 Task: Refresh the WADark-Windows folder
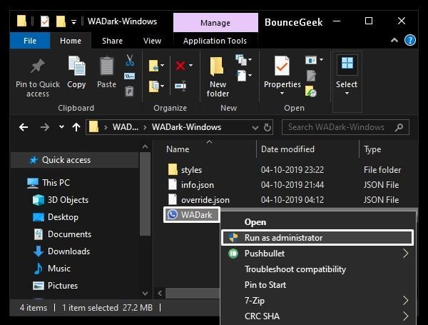(267, 127)
